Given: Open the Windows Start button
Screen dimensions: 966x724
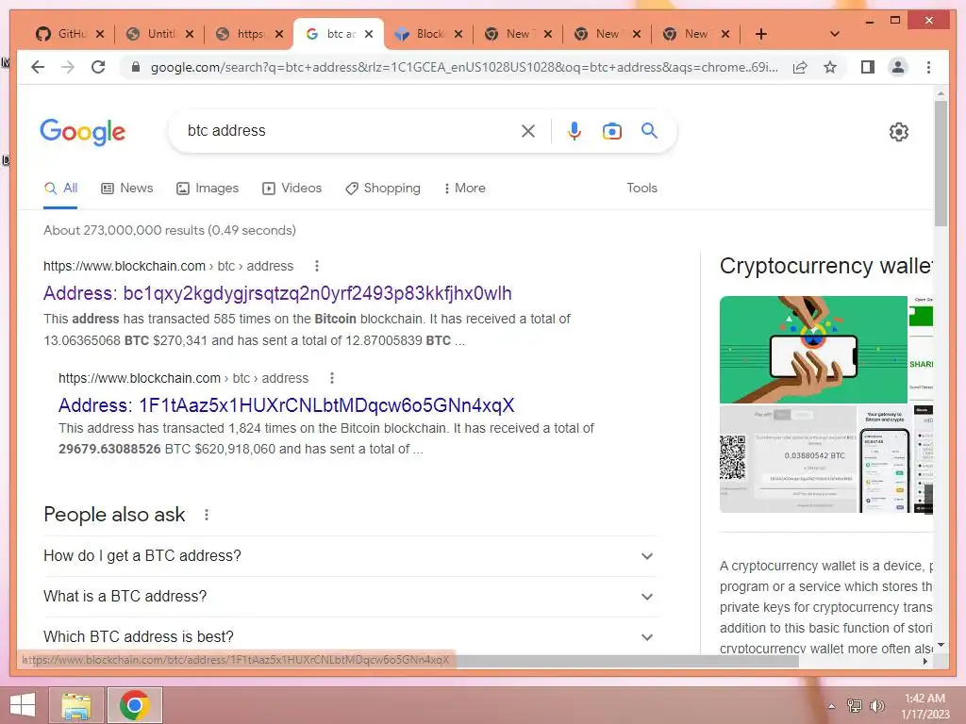Looking at the screenshot, I should click(x=23, y=705).
